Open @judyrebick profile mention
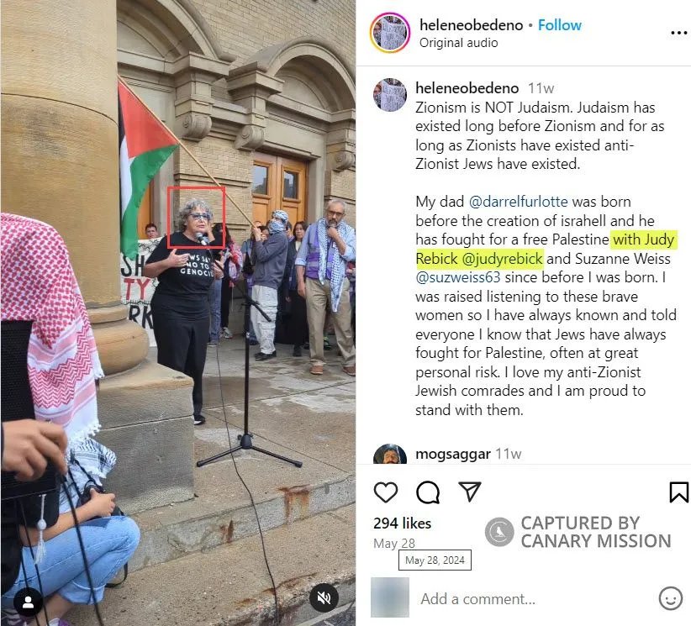This screenshot has height=626, width=691. [x=502, y=259]
